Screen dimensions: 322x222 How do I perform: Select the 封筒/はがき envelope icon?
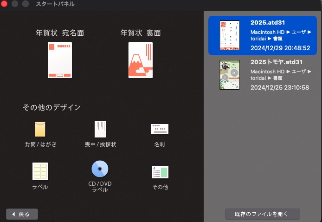pyautogui.click(x=40, y=129)
